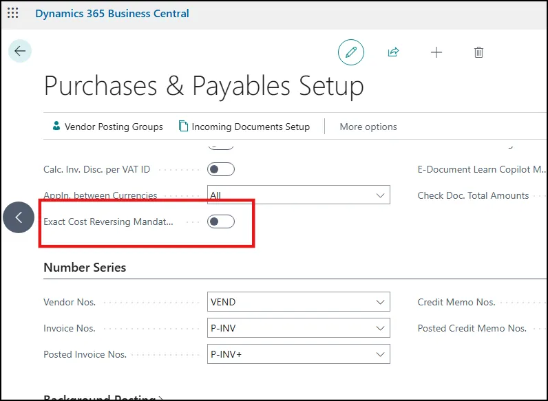The height and width of the screenshot is (401, 548).
Task: Click the Exact Cost Reversing Mandat... label
Action: pyautogui.click(x=108, y=221)
